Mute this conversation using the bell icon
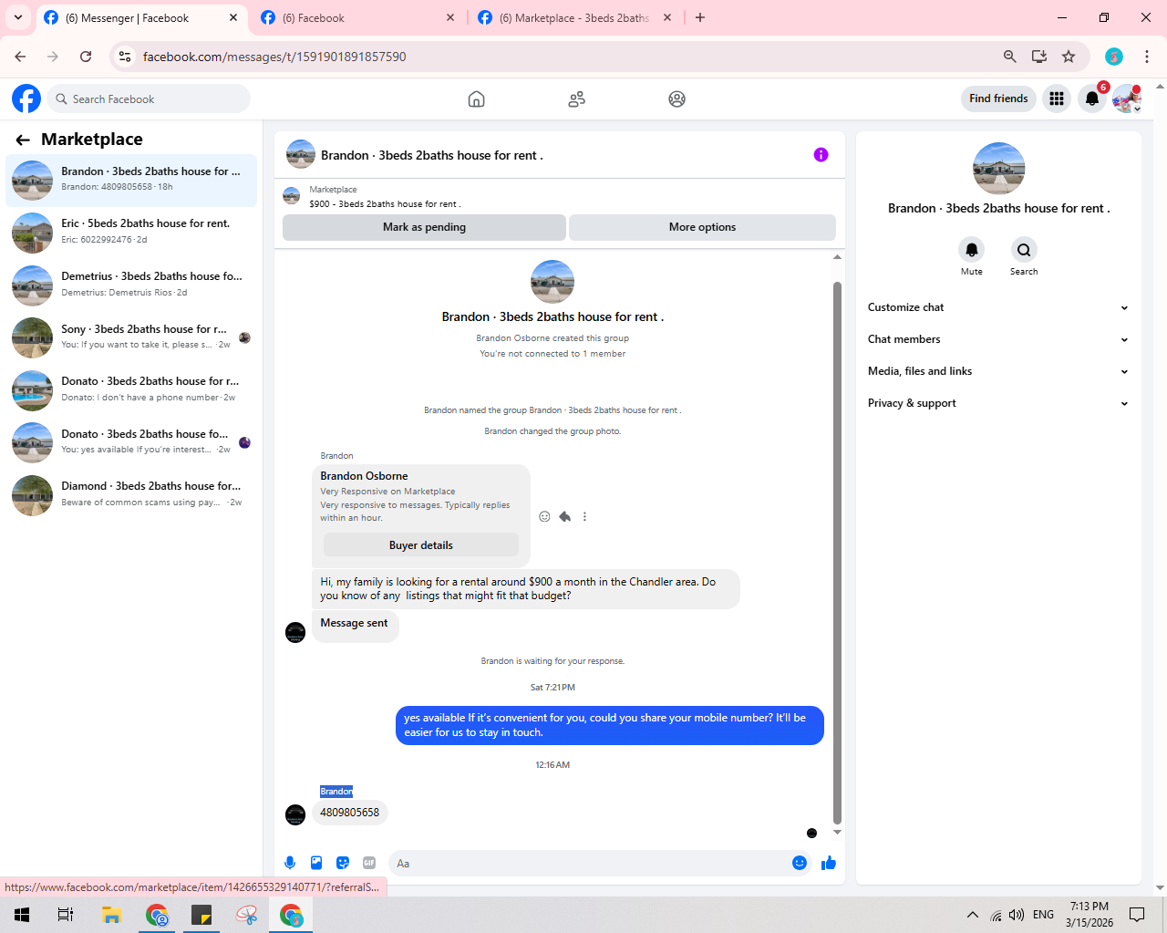The height and width of the screenshot is (933, 1167). pos(972,250)
